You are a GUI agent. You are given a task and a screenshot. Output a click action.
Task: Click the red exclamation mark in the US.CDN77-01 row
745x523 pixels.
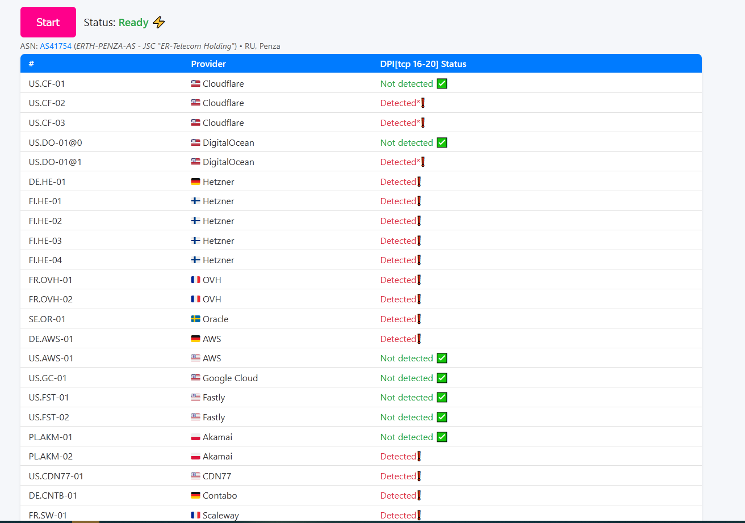pyautogui.click(x=419, y=476)
